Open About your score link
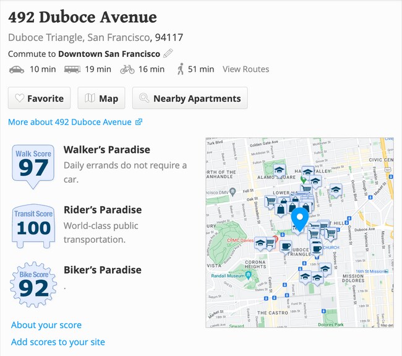Viewport: 402px width, 356px height. pyautogui.click(x=46, y=325)
